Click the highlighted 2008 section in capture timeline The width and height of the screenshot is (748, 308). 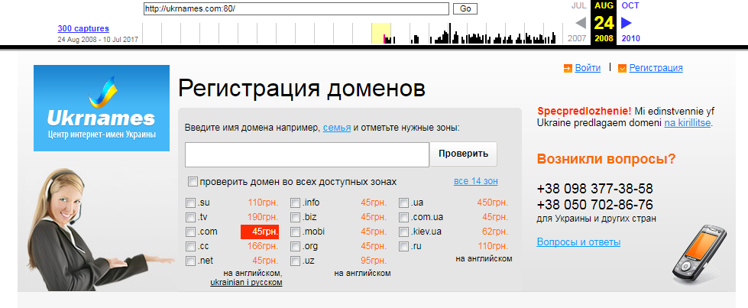(x=380, y=34)
